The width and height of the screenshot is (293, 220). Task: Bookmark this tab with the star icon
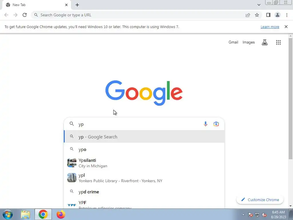pos(257,15)
